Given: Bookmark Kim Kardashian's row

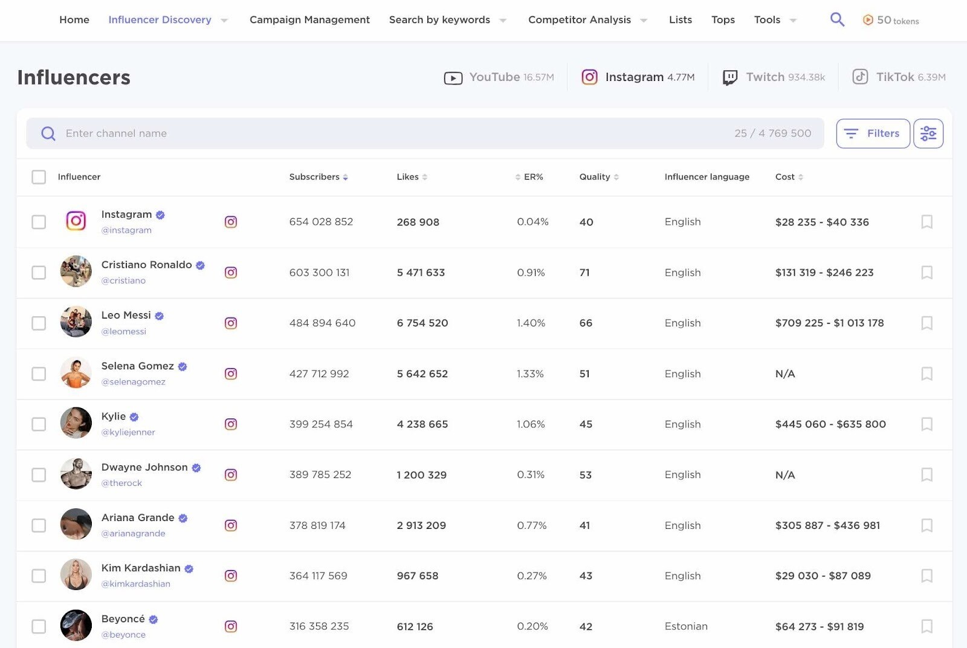Looking at the screenshot, I should click(x=927, y=575).
